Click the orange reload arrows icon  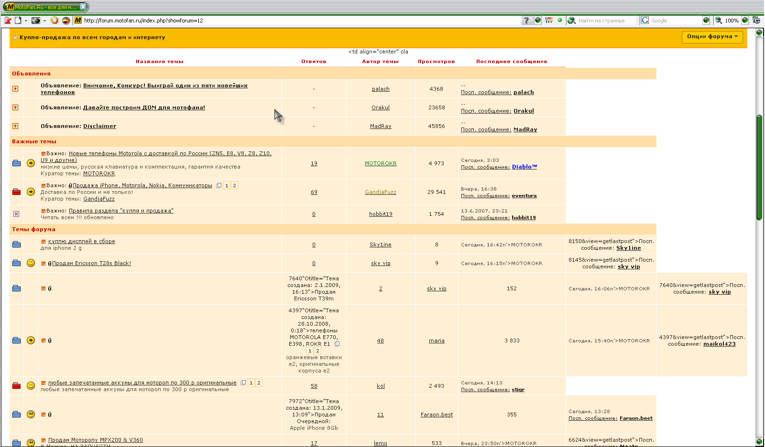pyautogui.click(x=55, y=21)
